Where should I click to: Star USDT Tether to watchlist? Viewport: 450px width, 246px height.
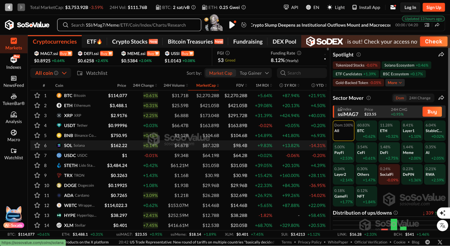tap(37, 126)
